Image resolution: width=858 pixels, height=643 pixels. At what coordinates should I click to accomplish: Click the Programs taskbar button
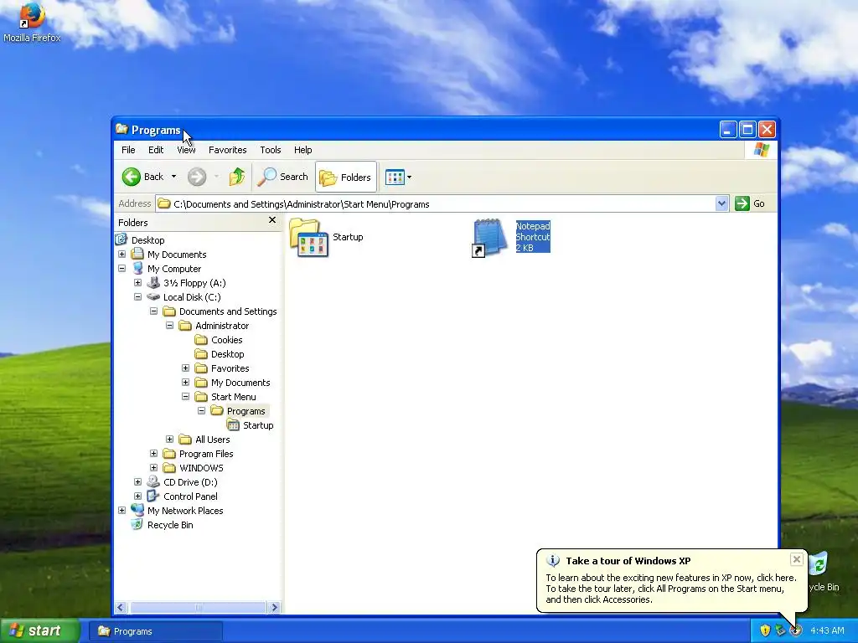[x=155, y=631]
